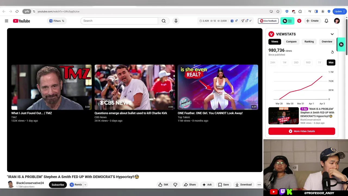
Task: Select the 1Y time range
Action: [x=319, y=63]
